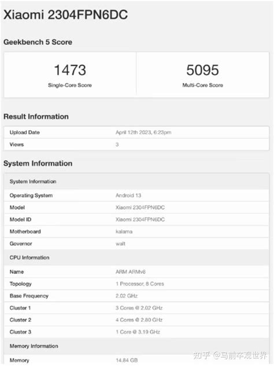Image resolution: width=274 pixels, height=367 pixels.
Task: Select the Model value Xiaomi 2304FPN6DC
Action: (x=140, y=207)
